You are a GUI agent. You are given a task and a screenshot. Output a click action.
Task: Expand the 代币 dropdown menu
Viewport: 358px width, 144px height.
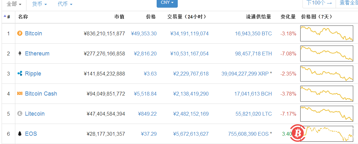pyautogui.click(x=65, y=4)
